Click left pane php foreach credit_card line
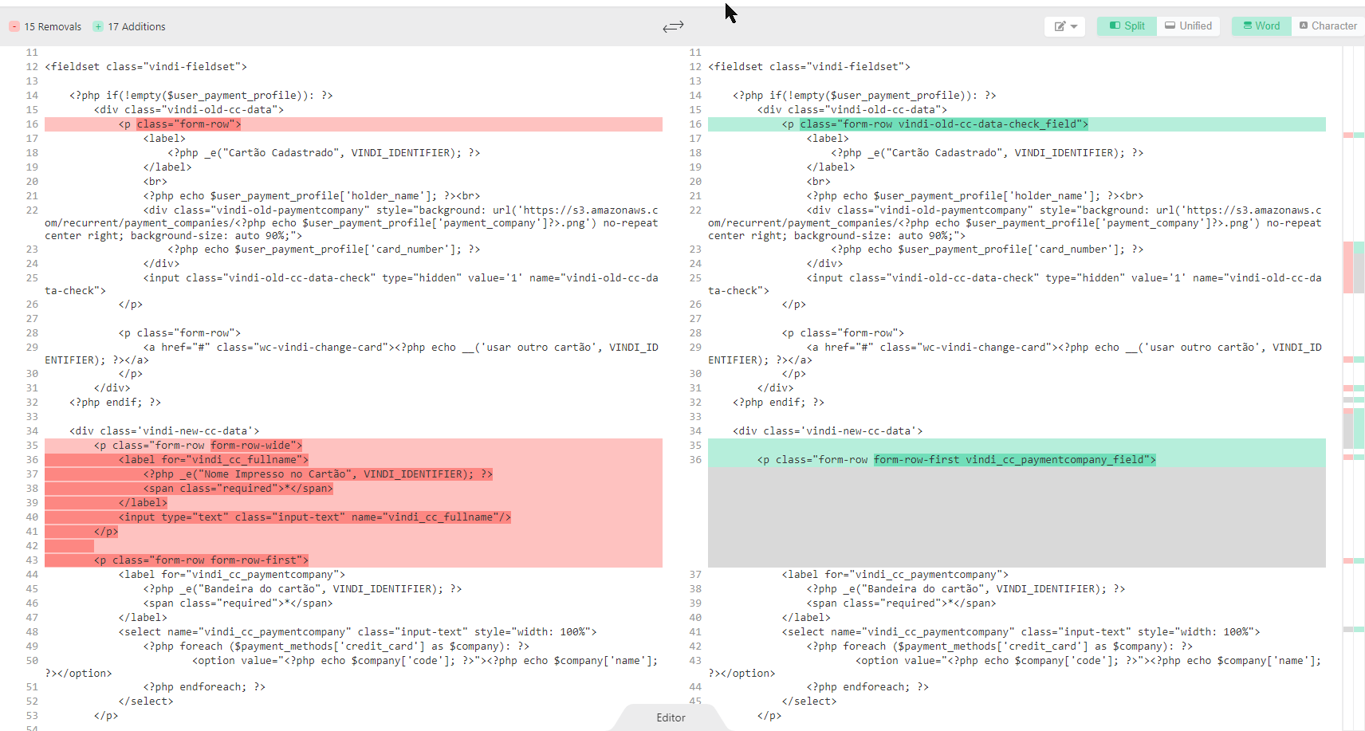 pos(336,647)
